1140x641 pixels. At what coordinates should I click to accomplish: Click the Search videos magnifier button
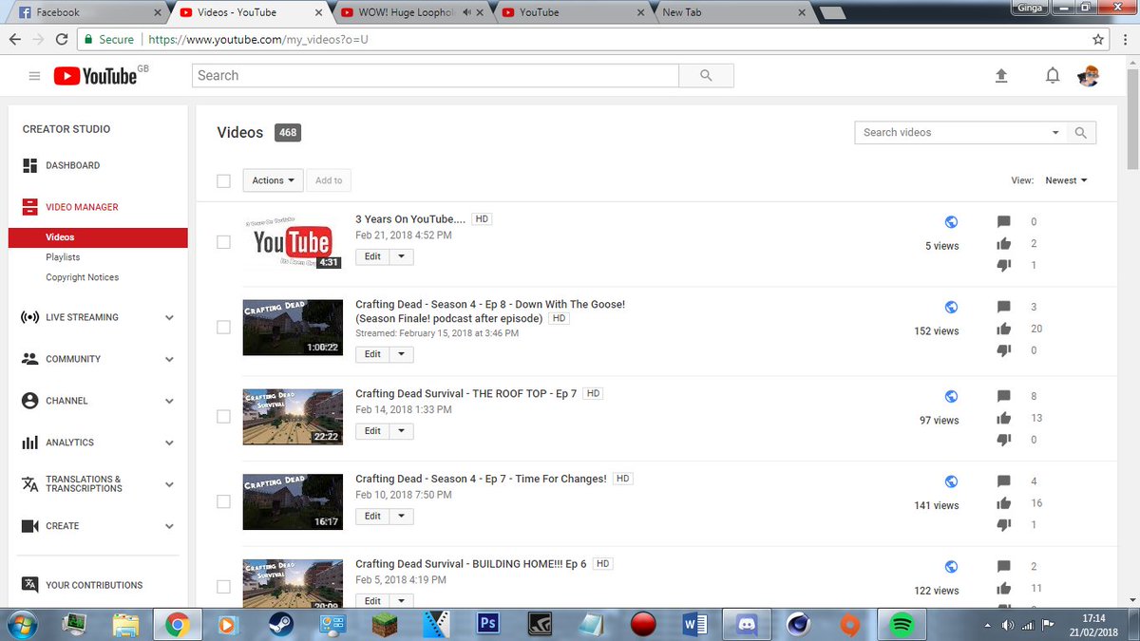tap(1081, 133)
